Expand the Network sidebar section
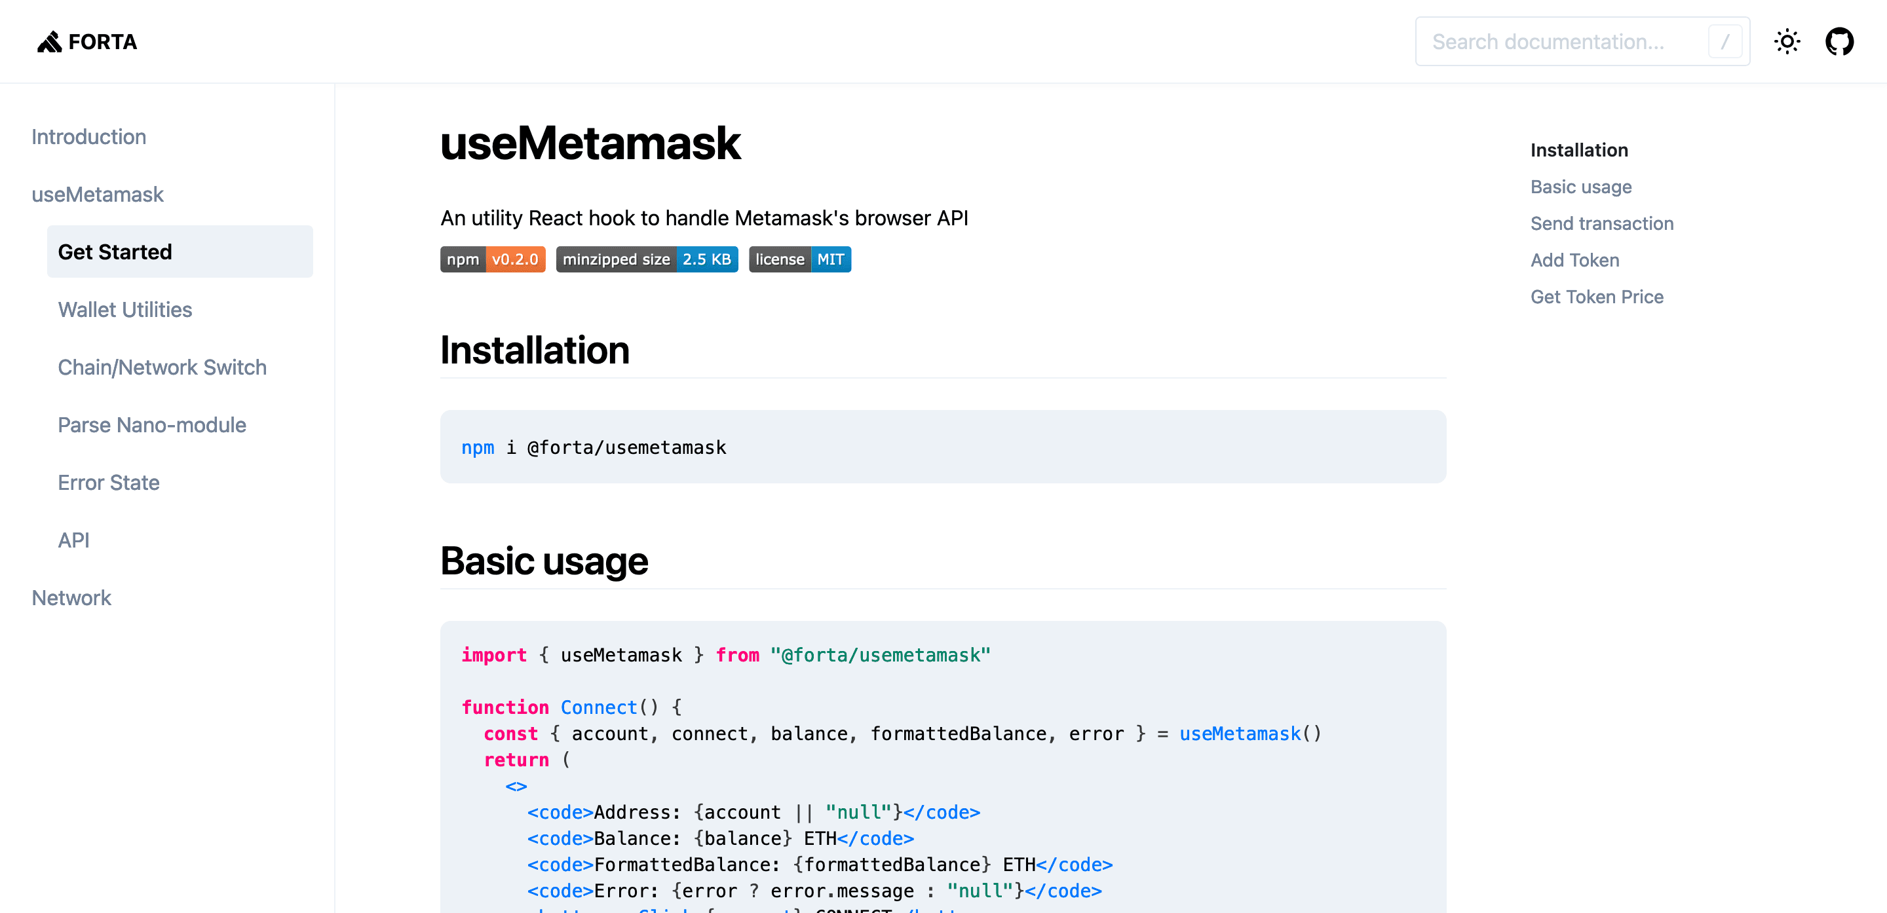Screen dimensions: 1887x913 point(71,598)
